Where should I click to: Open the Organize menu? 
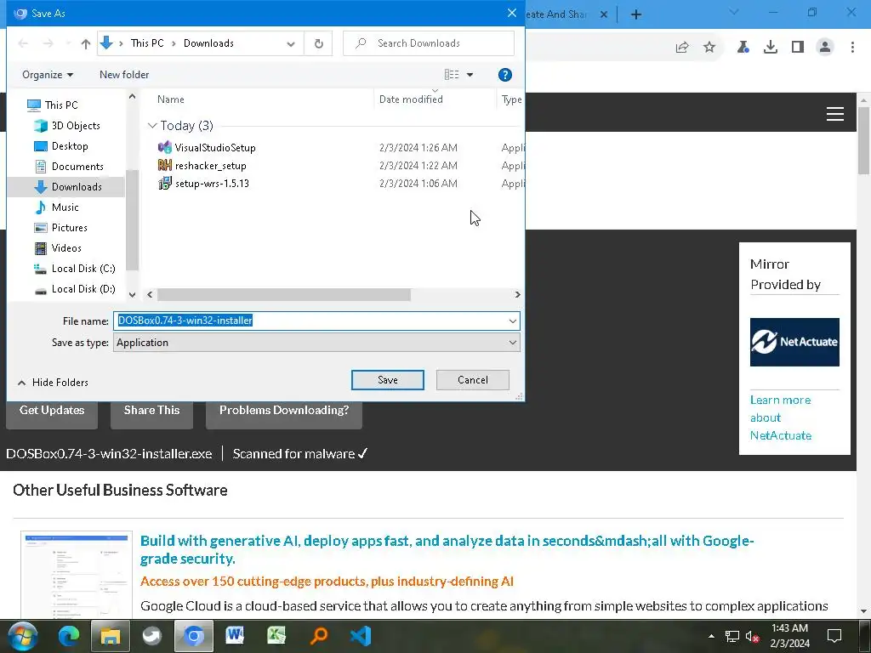click(x=48, y=75)
